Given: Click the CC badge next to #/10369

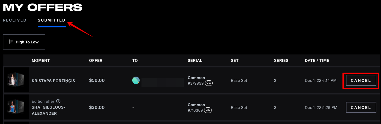Looking at the screenshot, I should point(208,110).
